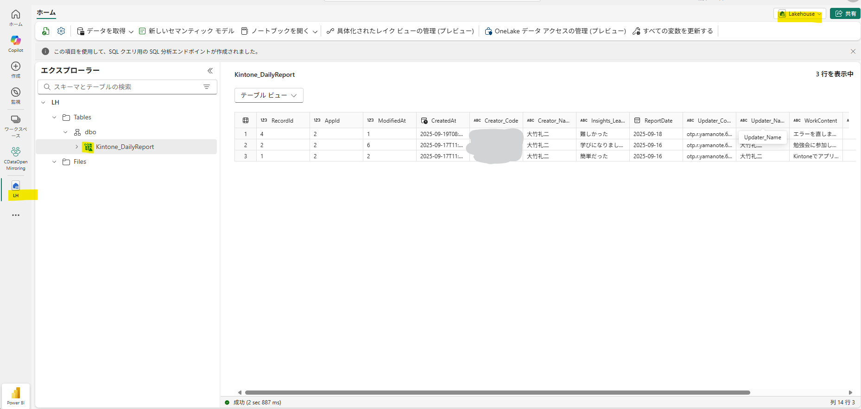The height and width of the screenshot is (409, 861).
Task: Click the table grid select-all icon
Action: click(246, 120)
